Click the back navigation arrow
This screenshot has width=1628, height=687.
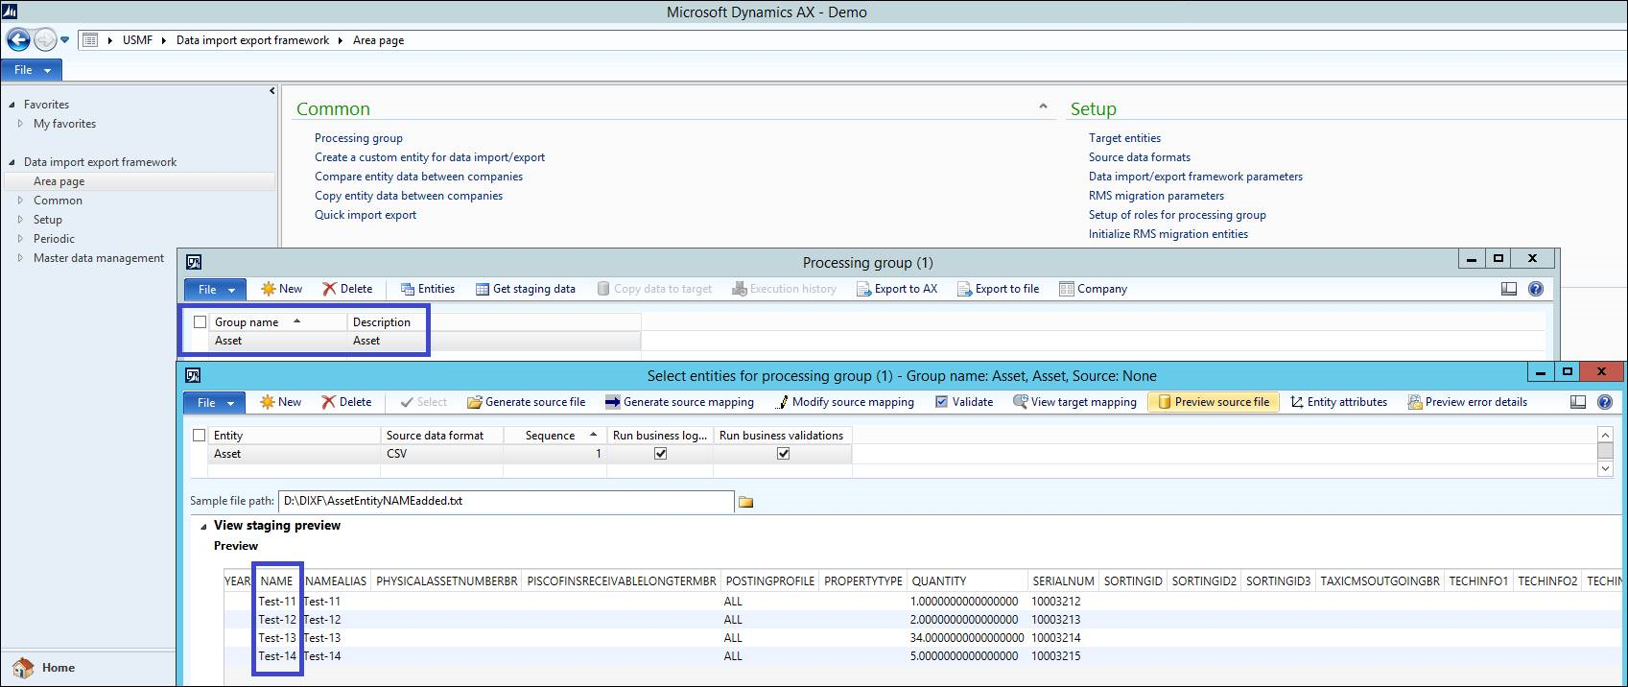pyautogui.click(x=18, y=40)
